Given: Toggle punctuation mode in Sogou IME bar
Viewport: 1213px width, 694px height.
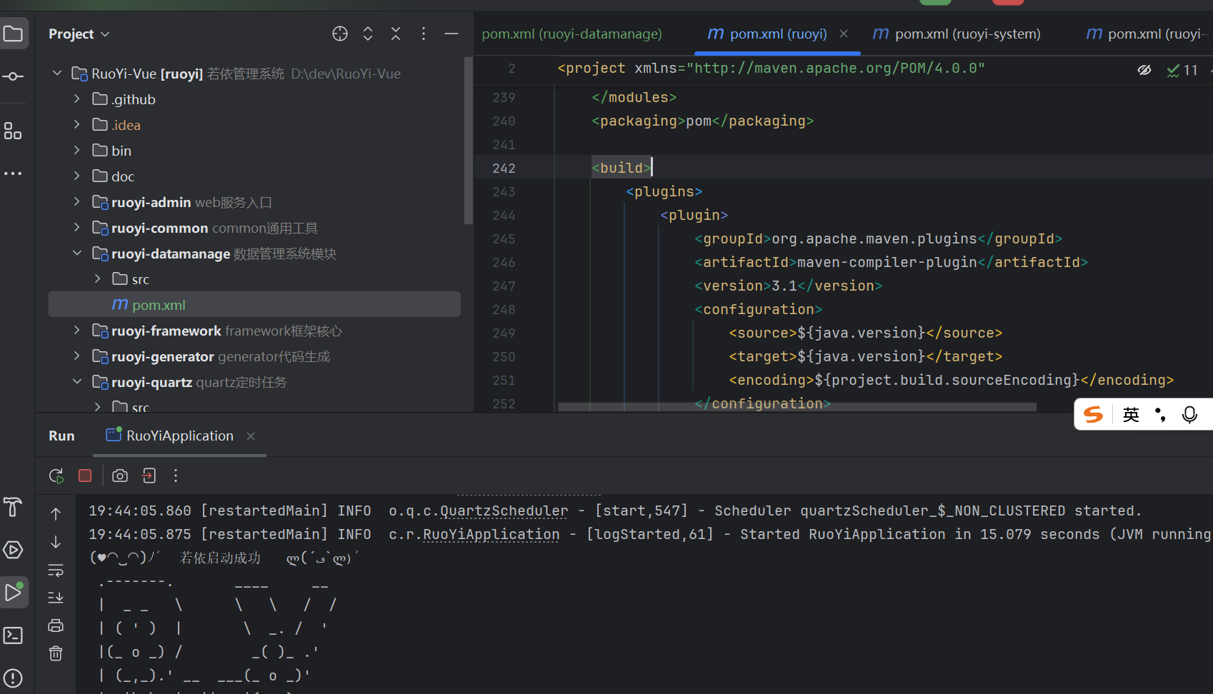Looking at the screenshot, I should coord(1160,415).
